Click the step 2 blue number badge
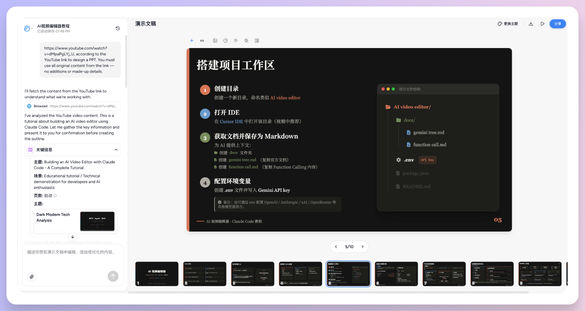 click(x=205, y=114)
